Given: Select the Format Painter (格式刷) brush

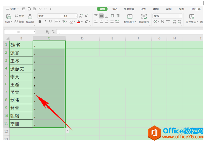Looking at the screenshot, I should click(x=30, y=17).
